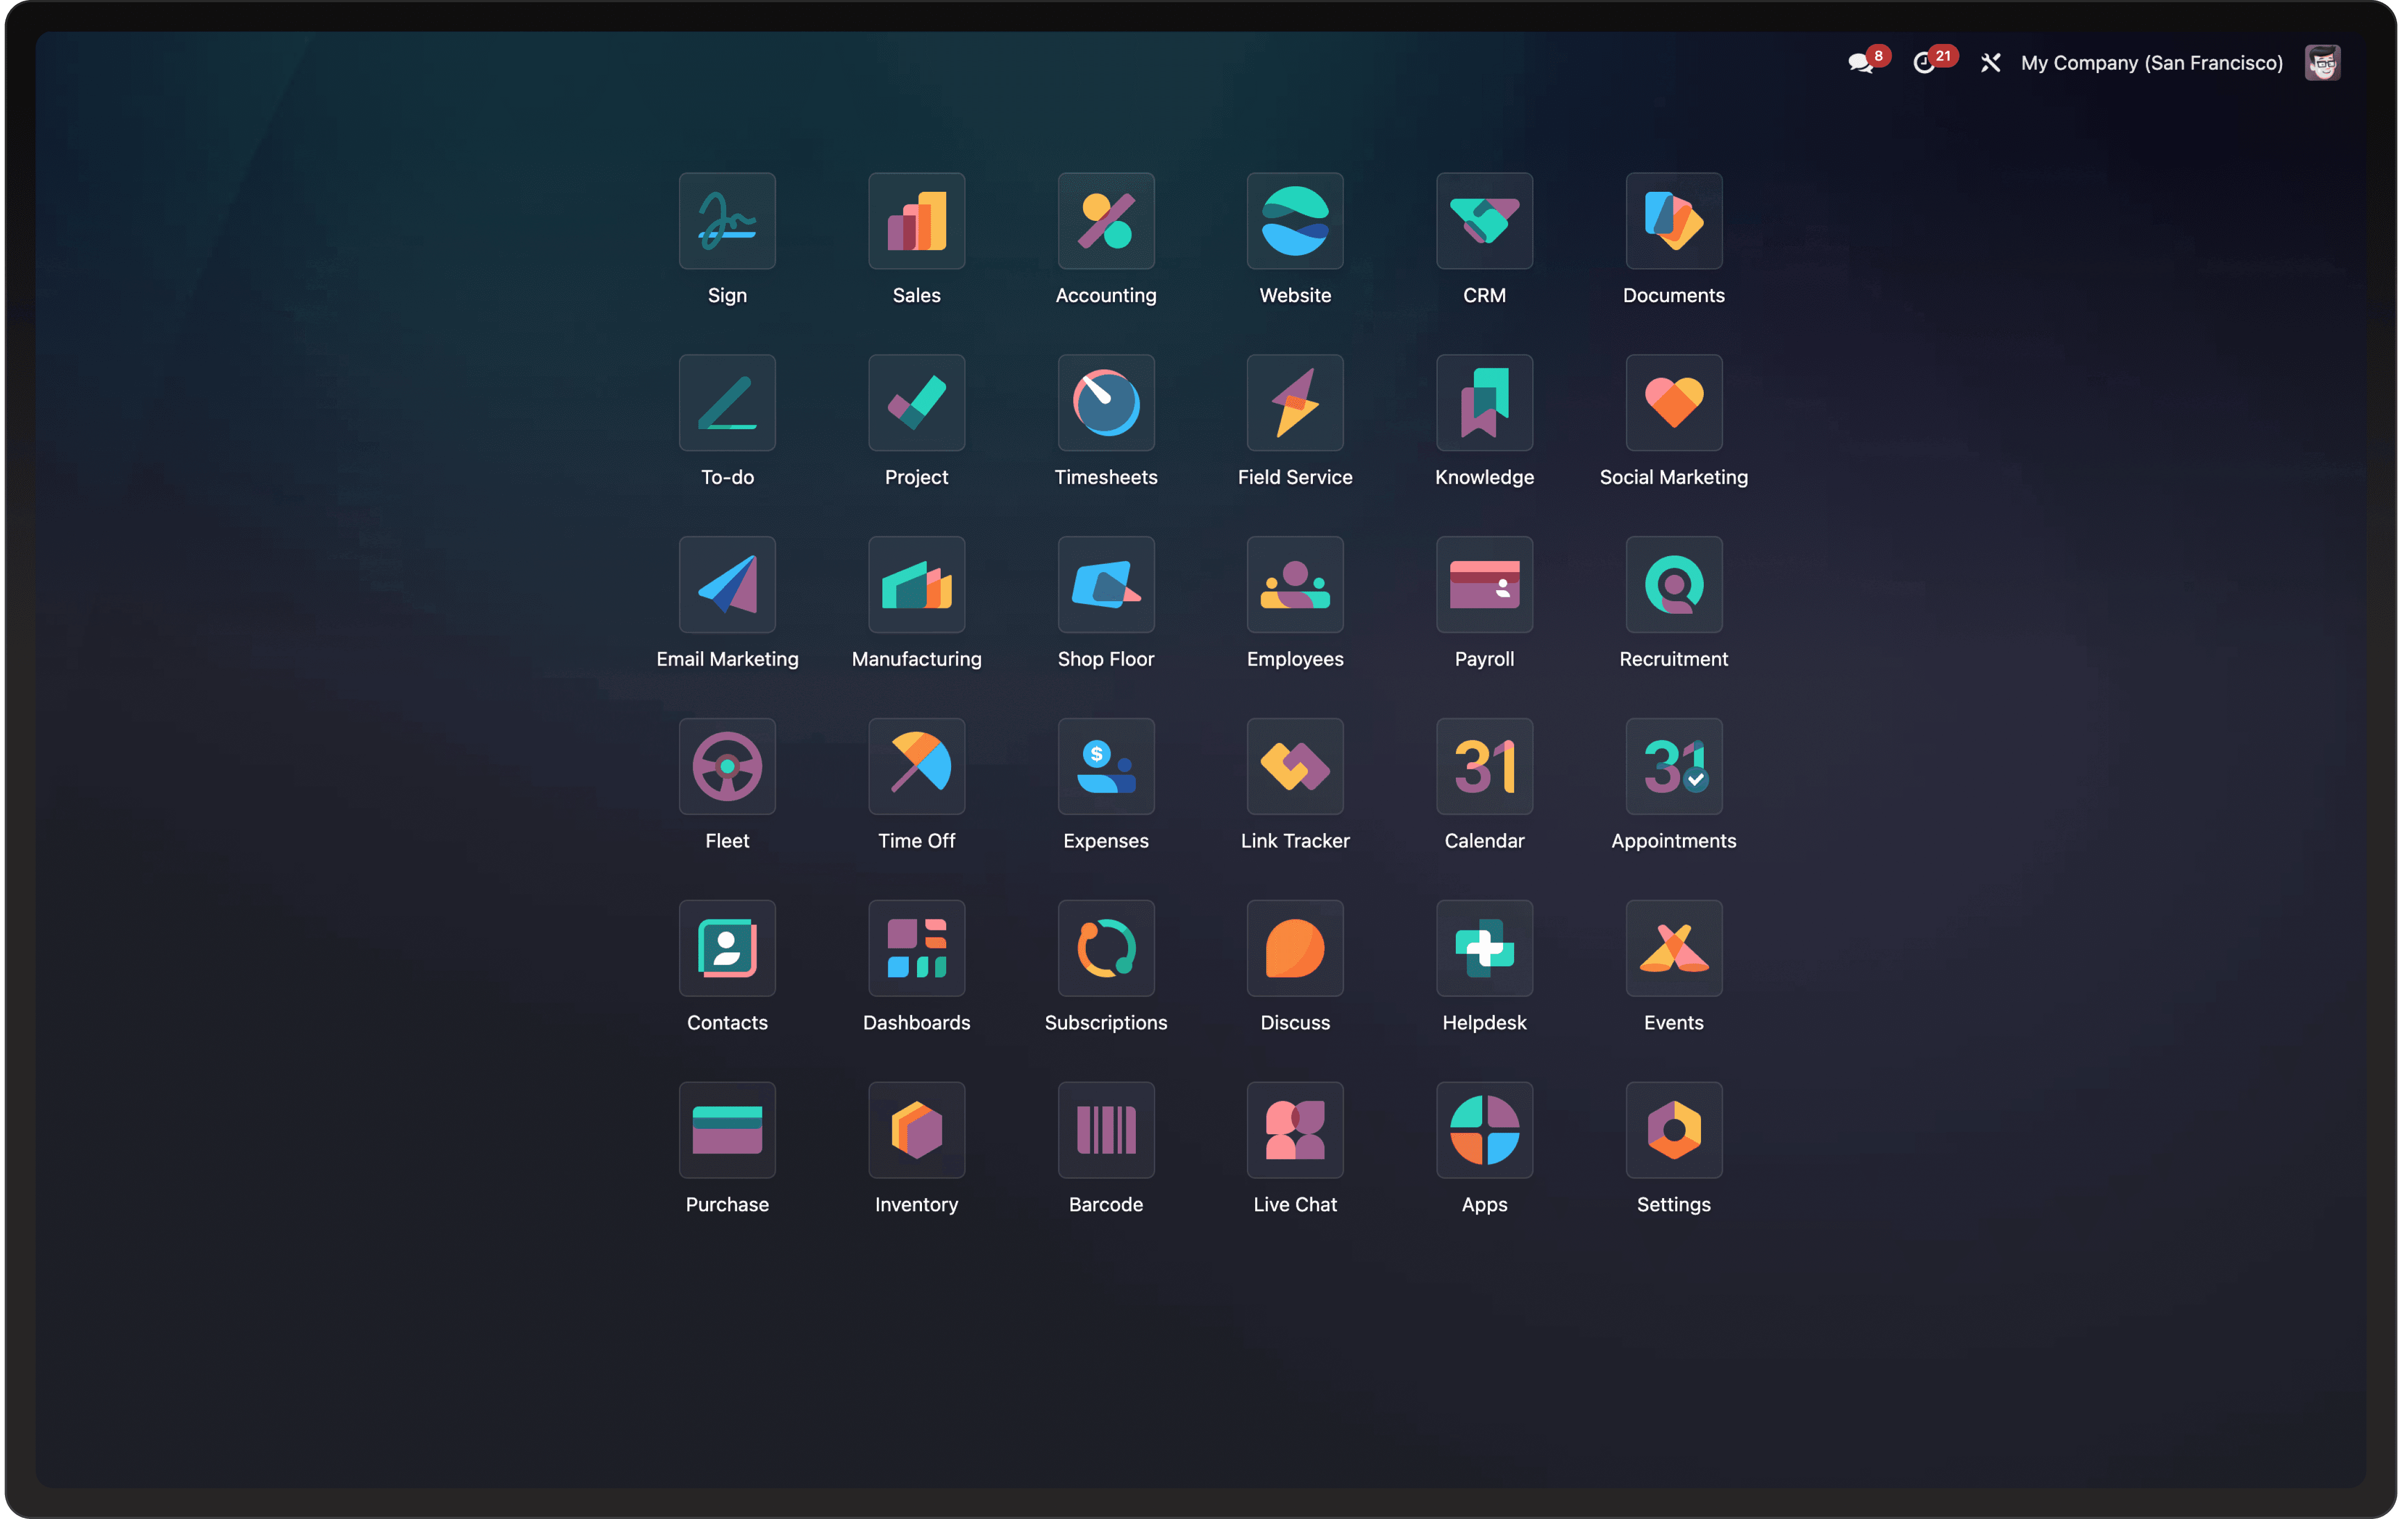Open conversations messages icon with badge 8

pyautogui.click(x=1859, y=63)
